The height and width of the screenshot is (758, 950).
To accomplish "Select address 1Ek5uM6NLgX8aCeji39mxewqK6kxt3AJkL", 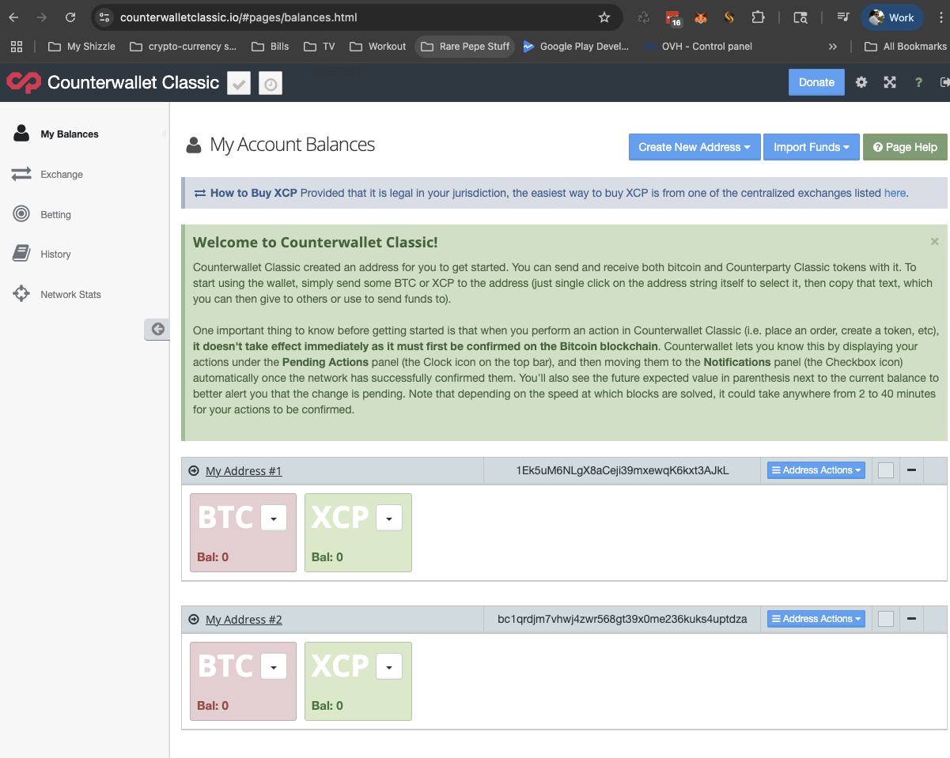I will pos(623,470).
